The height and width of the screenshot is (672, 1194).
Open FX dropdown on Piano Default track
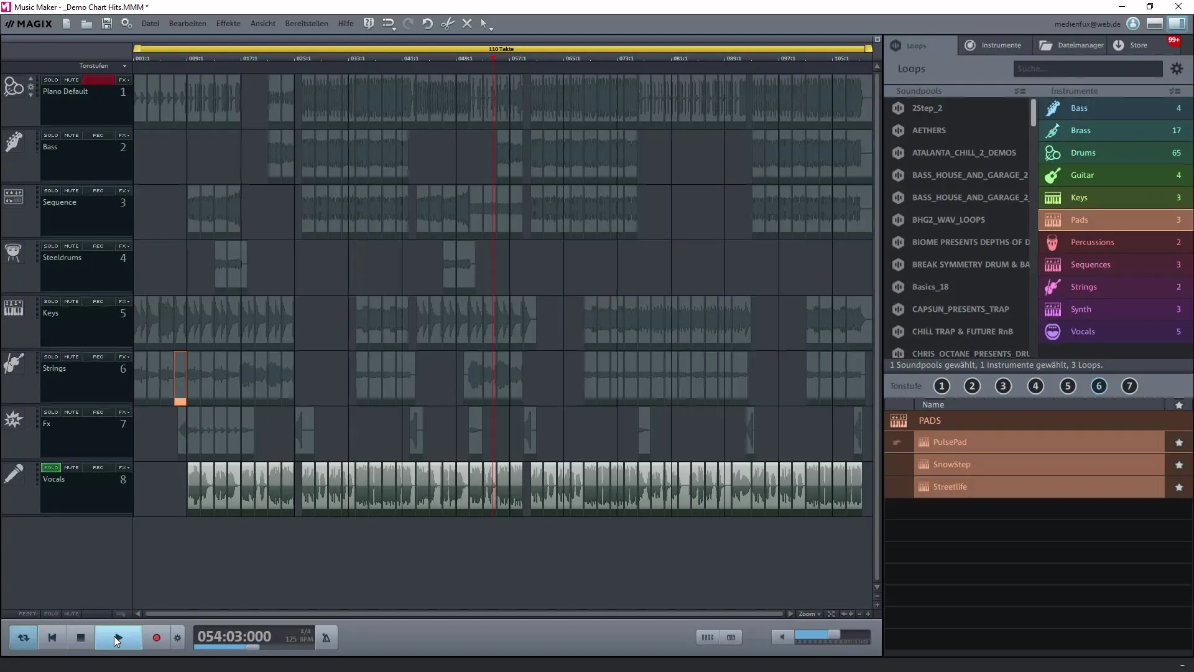(x=124, y=80)
